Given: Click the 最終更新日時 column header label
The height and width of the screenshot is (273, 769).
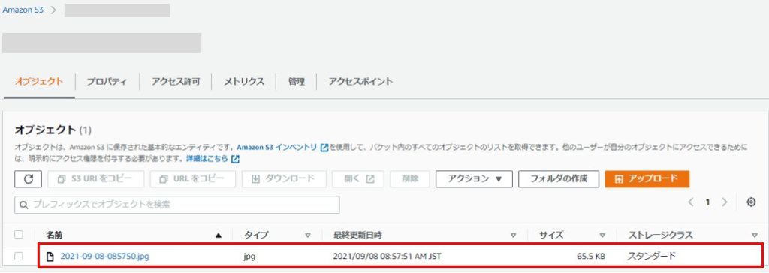Looking at the screenshot, I should point(357,235).
